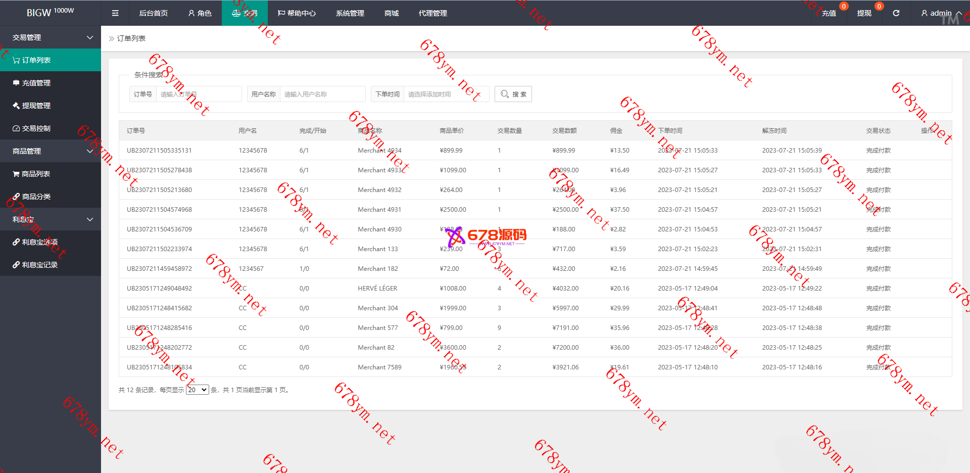Click the 下单时间 date picker field
The height and width of the screenshot is (473, 970).
pos(446,94)
